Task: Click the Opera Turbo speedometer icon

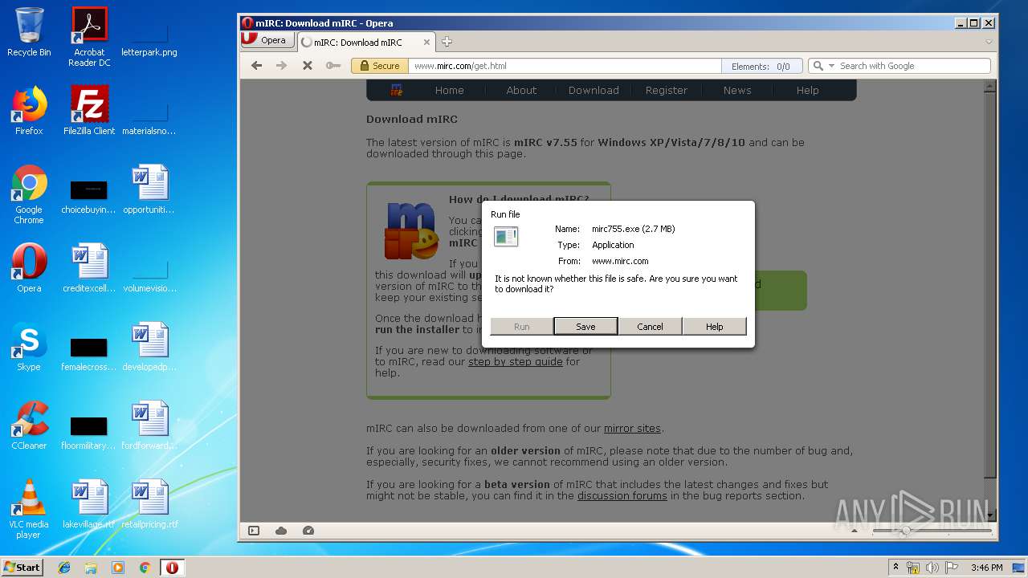Action: 308,531
